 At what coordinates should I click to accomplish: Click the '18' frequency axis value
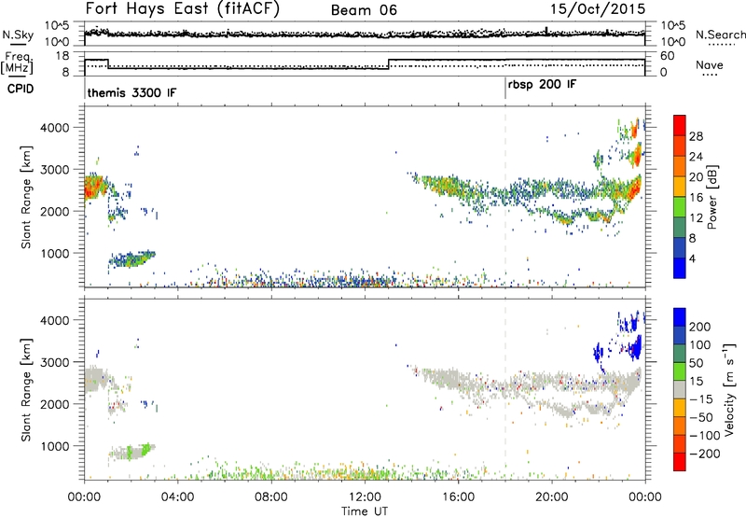(62, 56)
